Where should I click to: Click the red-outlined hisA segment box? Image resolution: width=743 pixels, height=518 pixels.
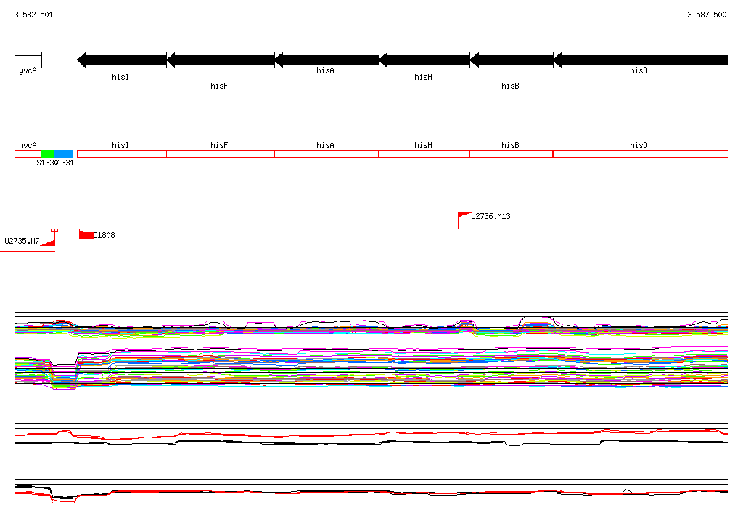click(x=327, y=154)
